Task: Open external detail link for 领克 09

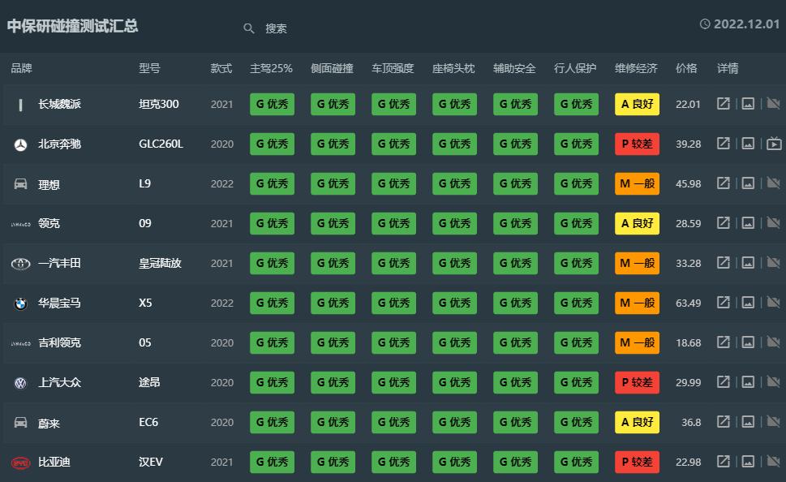Action: pyautogui.click(x=723, y=223)
